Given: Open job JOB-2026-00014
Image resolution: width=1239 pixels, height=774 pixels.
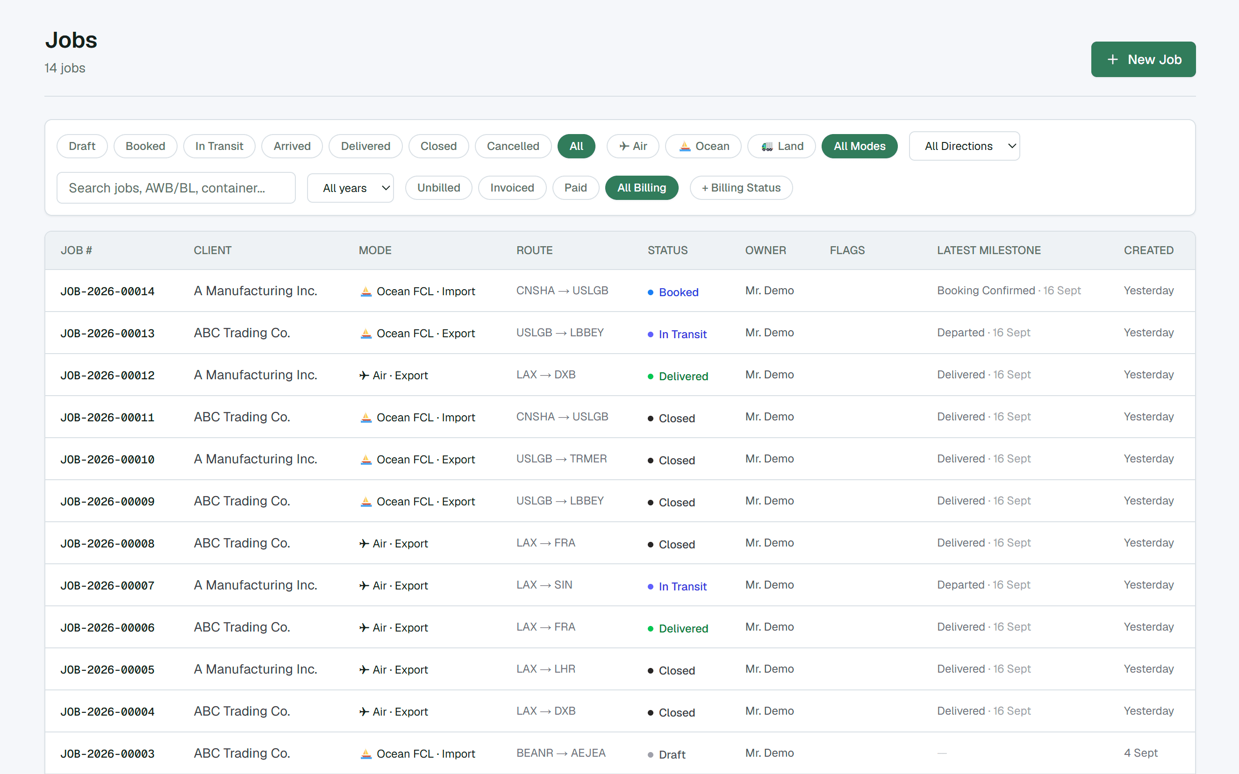Looking at the screenshot, I should click(x=107, y=291).
